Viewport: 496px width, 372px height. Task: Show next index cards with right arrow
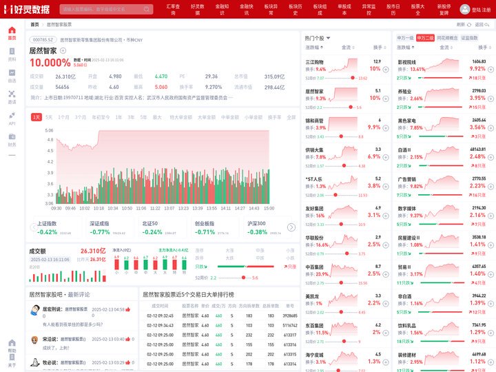coord(291,227)
